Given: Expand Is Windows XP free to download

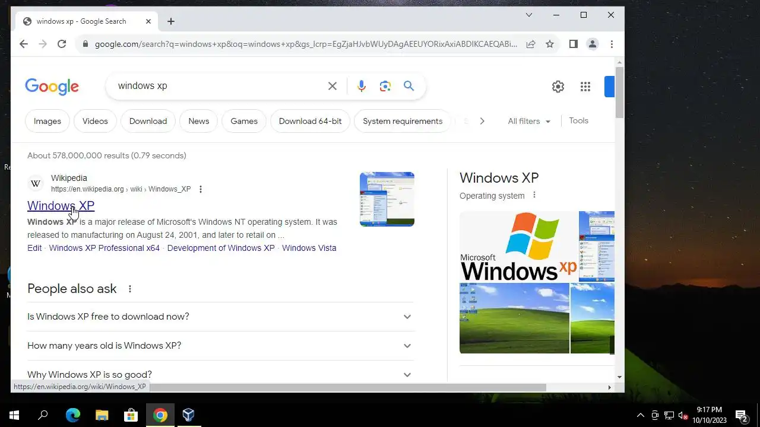Looking at the screenshot, I should (x=220, y=317).
